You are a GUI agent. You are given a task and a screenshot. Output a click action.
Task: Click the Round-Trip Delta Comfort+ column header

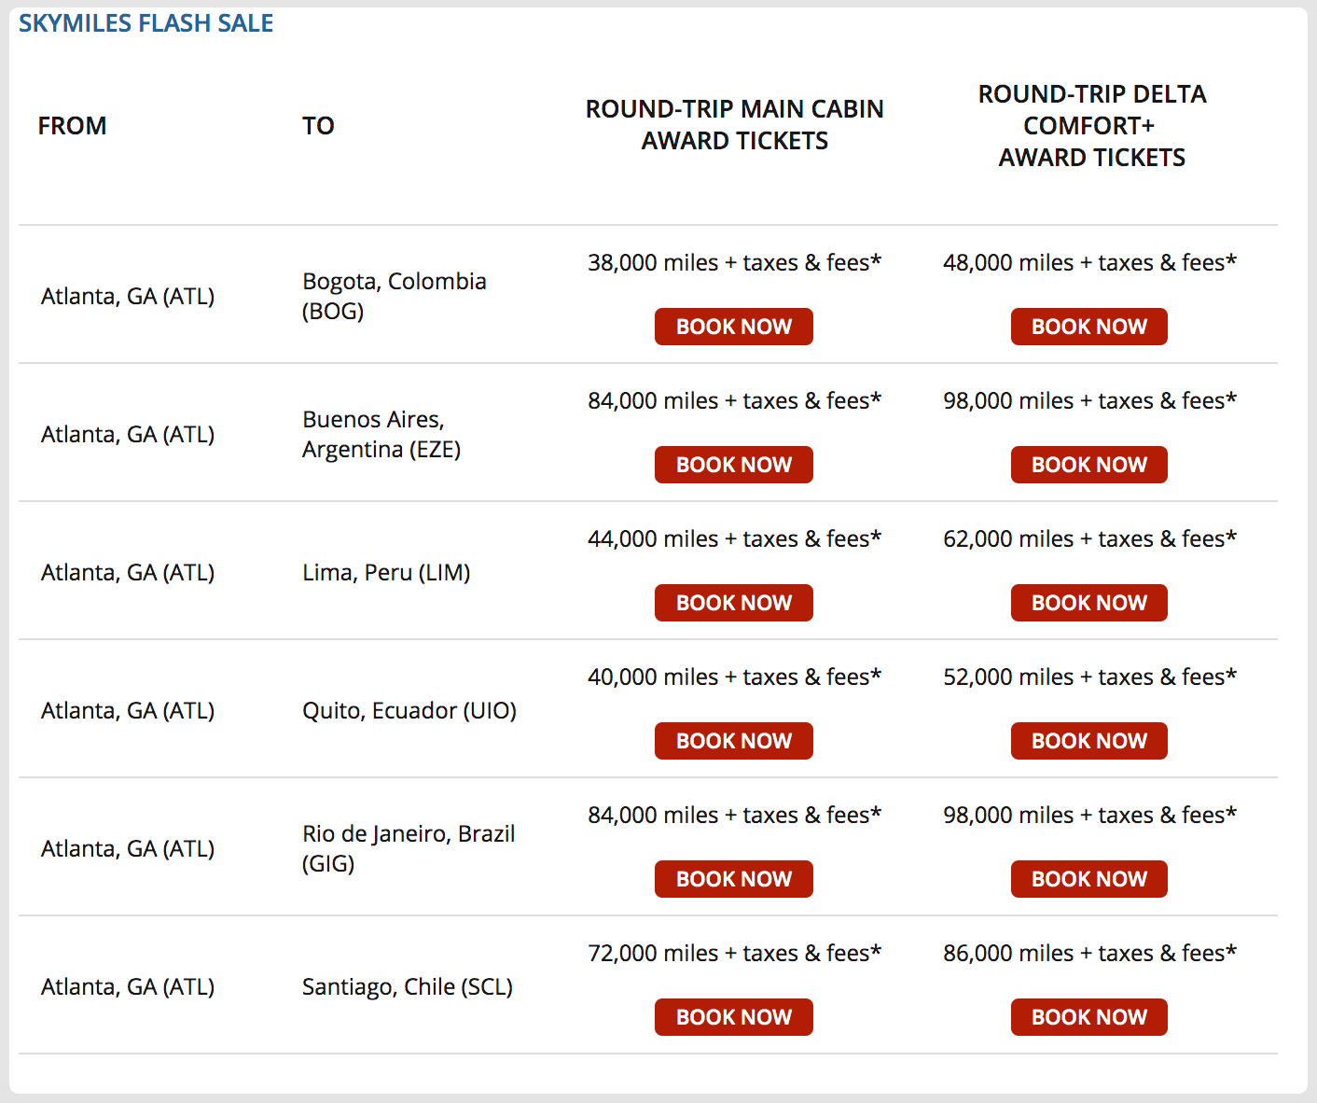(1091, 125)
